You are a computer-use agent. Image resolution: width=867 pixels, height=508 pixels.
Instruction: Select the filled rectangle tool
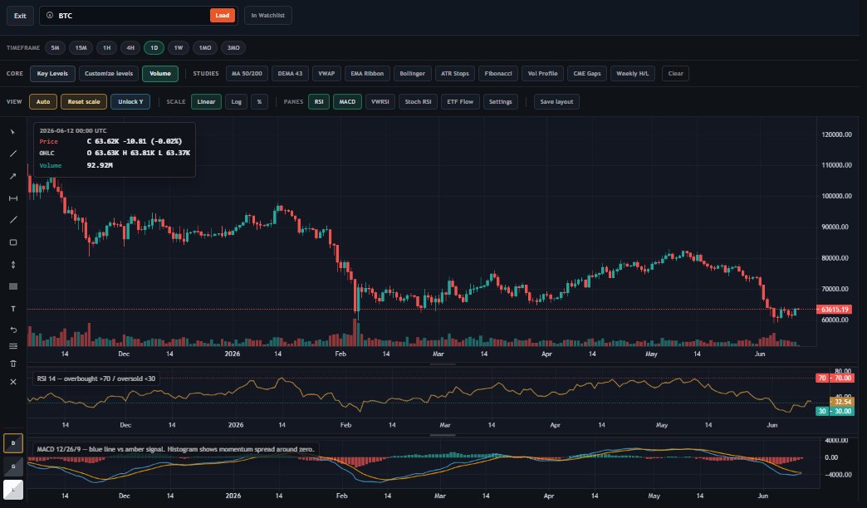[13, 286]
